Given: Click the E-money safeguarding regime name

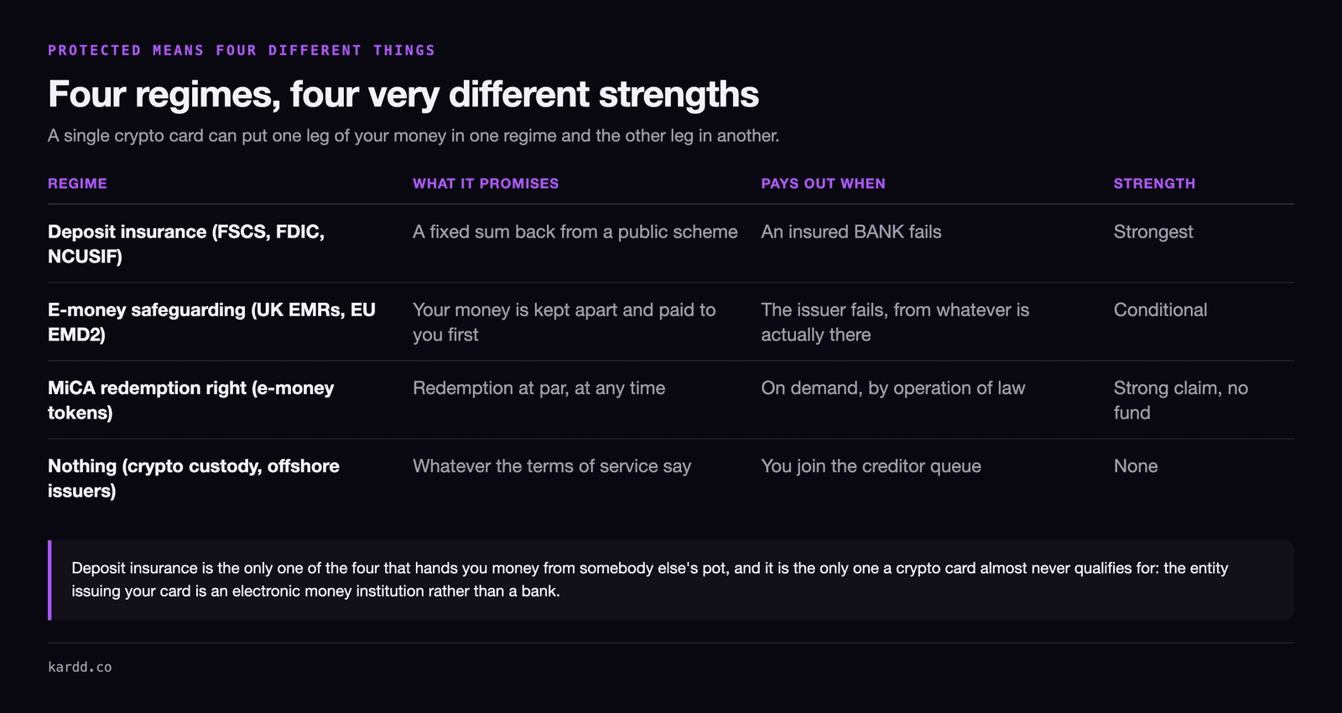Looking at the screenshot, I should point(211,321).
